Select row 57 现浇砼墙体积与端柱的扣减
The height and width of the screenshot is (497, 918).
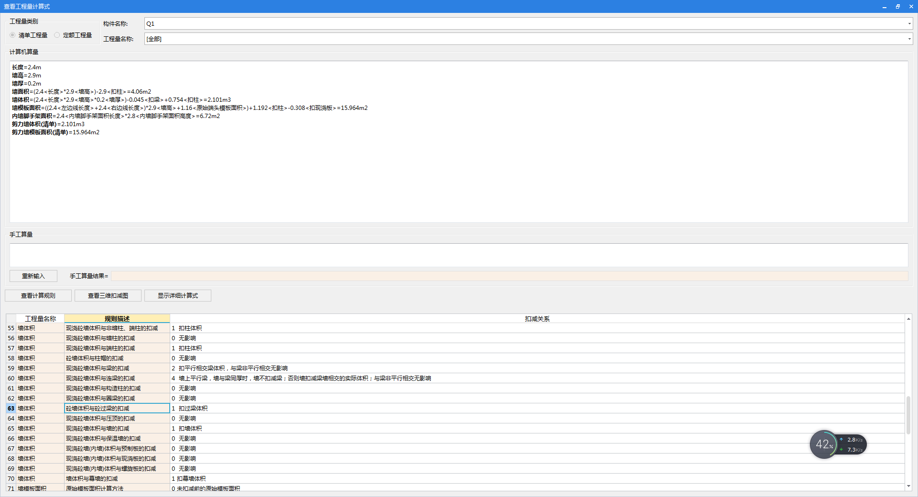click(x=455, y=348)
